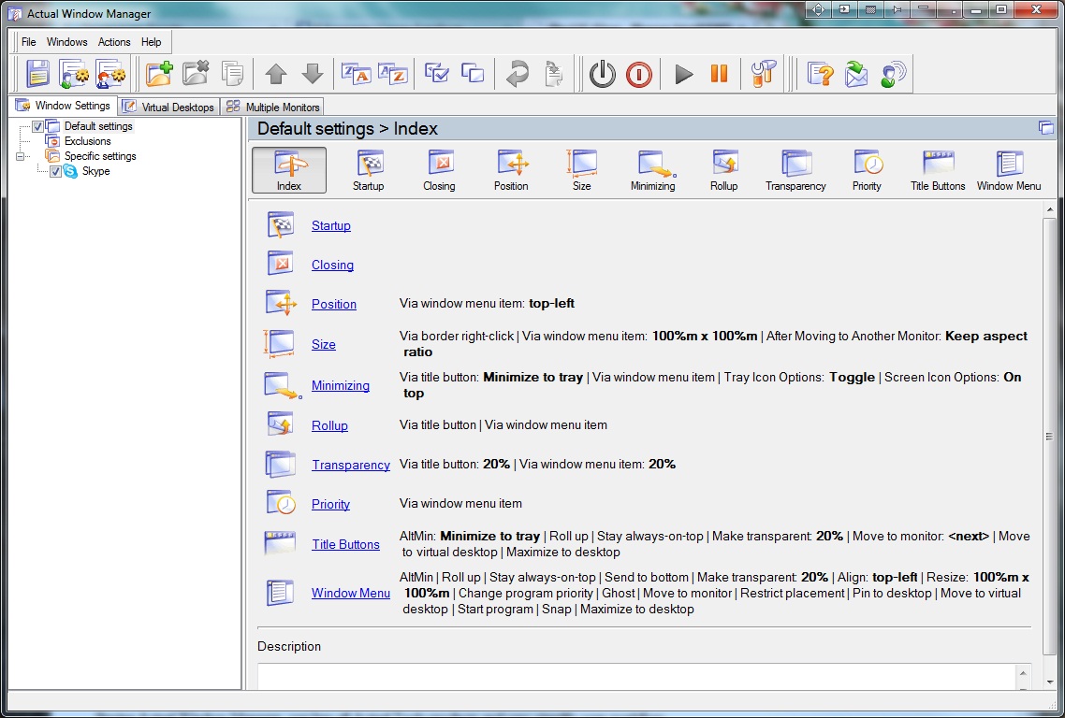Click the move up arrow icon
The image size is (1065, 718).
click(275, 74)
